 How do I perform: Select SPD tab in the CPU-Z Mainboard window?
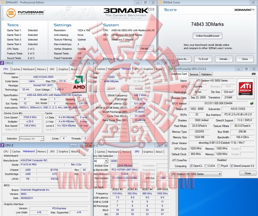tap(52, 151)
